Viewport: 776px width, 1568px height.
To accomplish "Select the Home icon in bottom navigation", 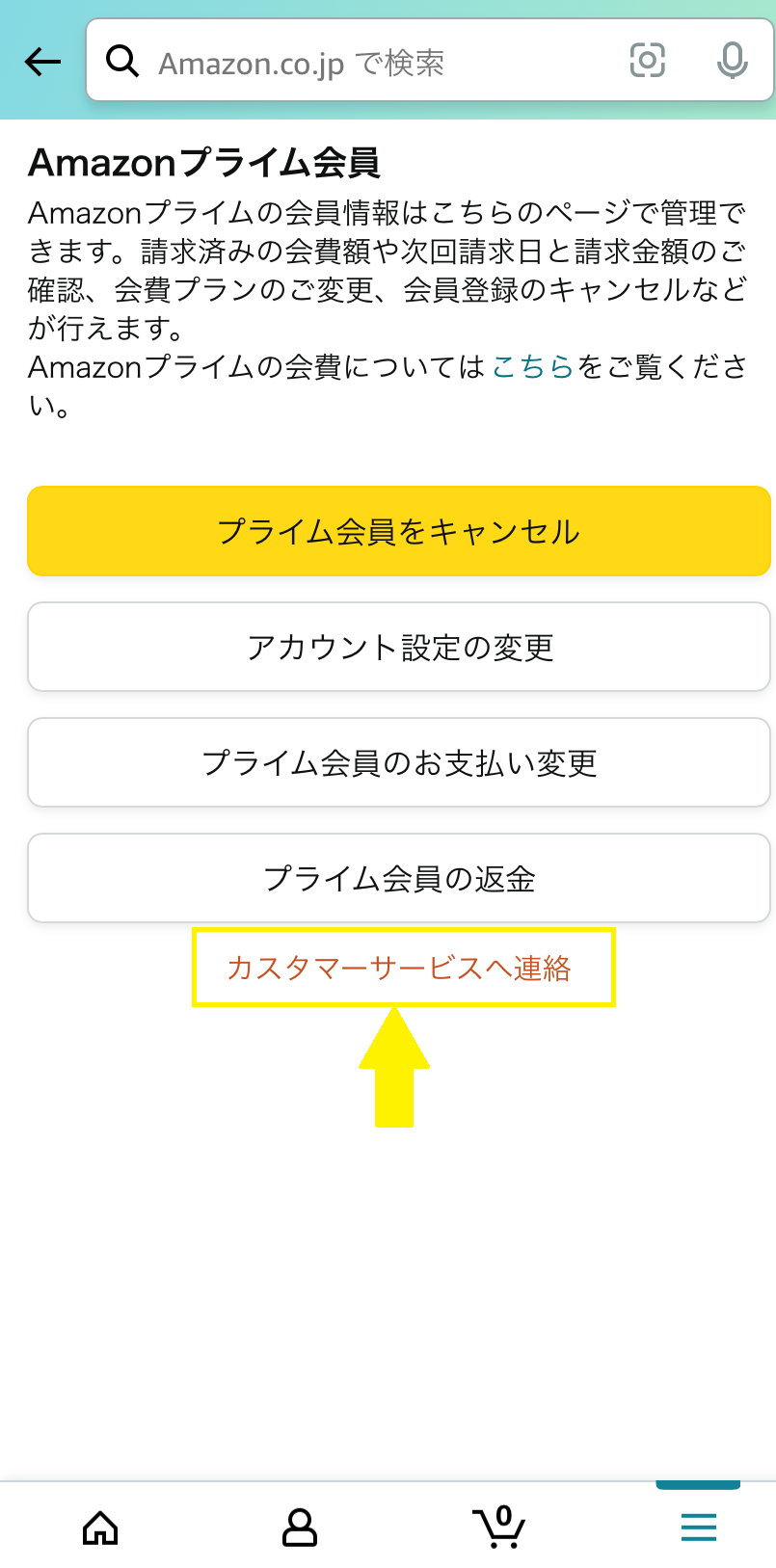I will coord(101,1527).
